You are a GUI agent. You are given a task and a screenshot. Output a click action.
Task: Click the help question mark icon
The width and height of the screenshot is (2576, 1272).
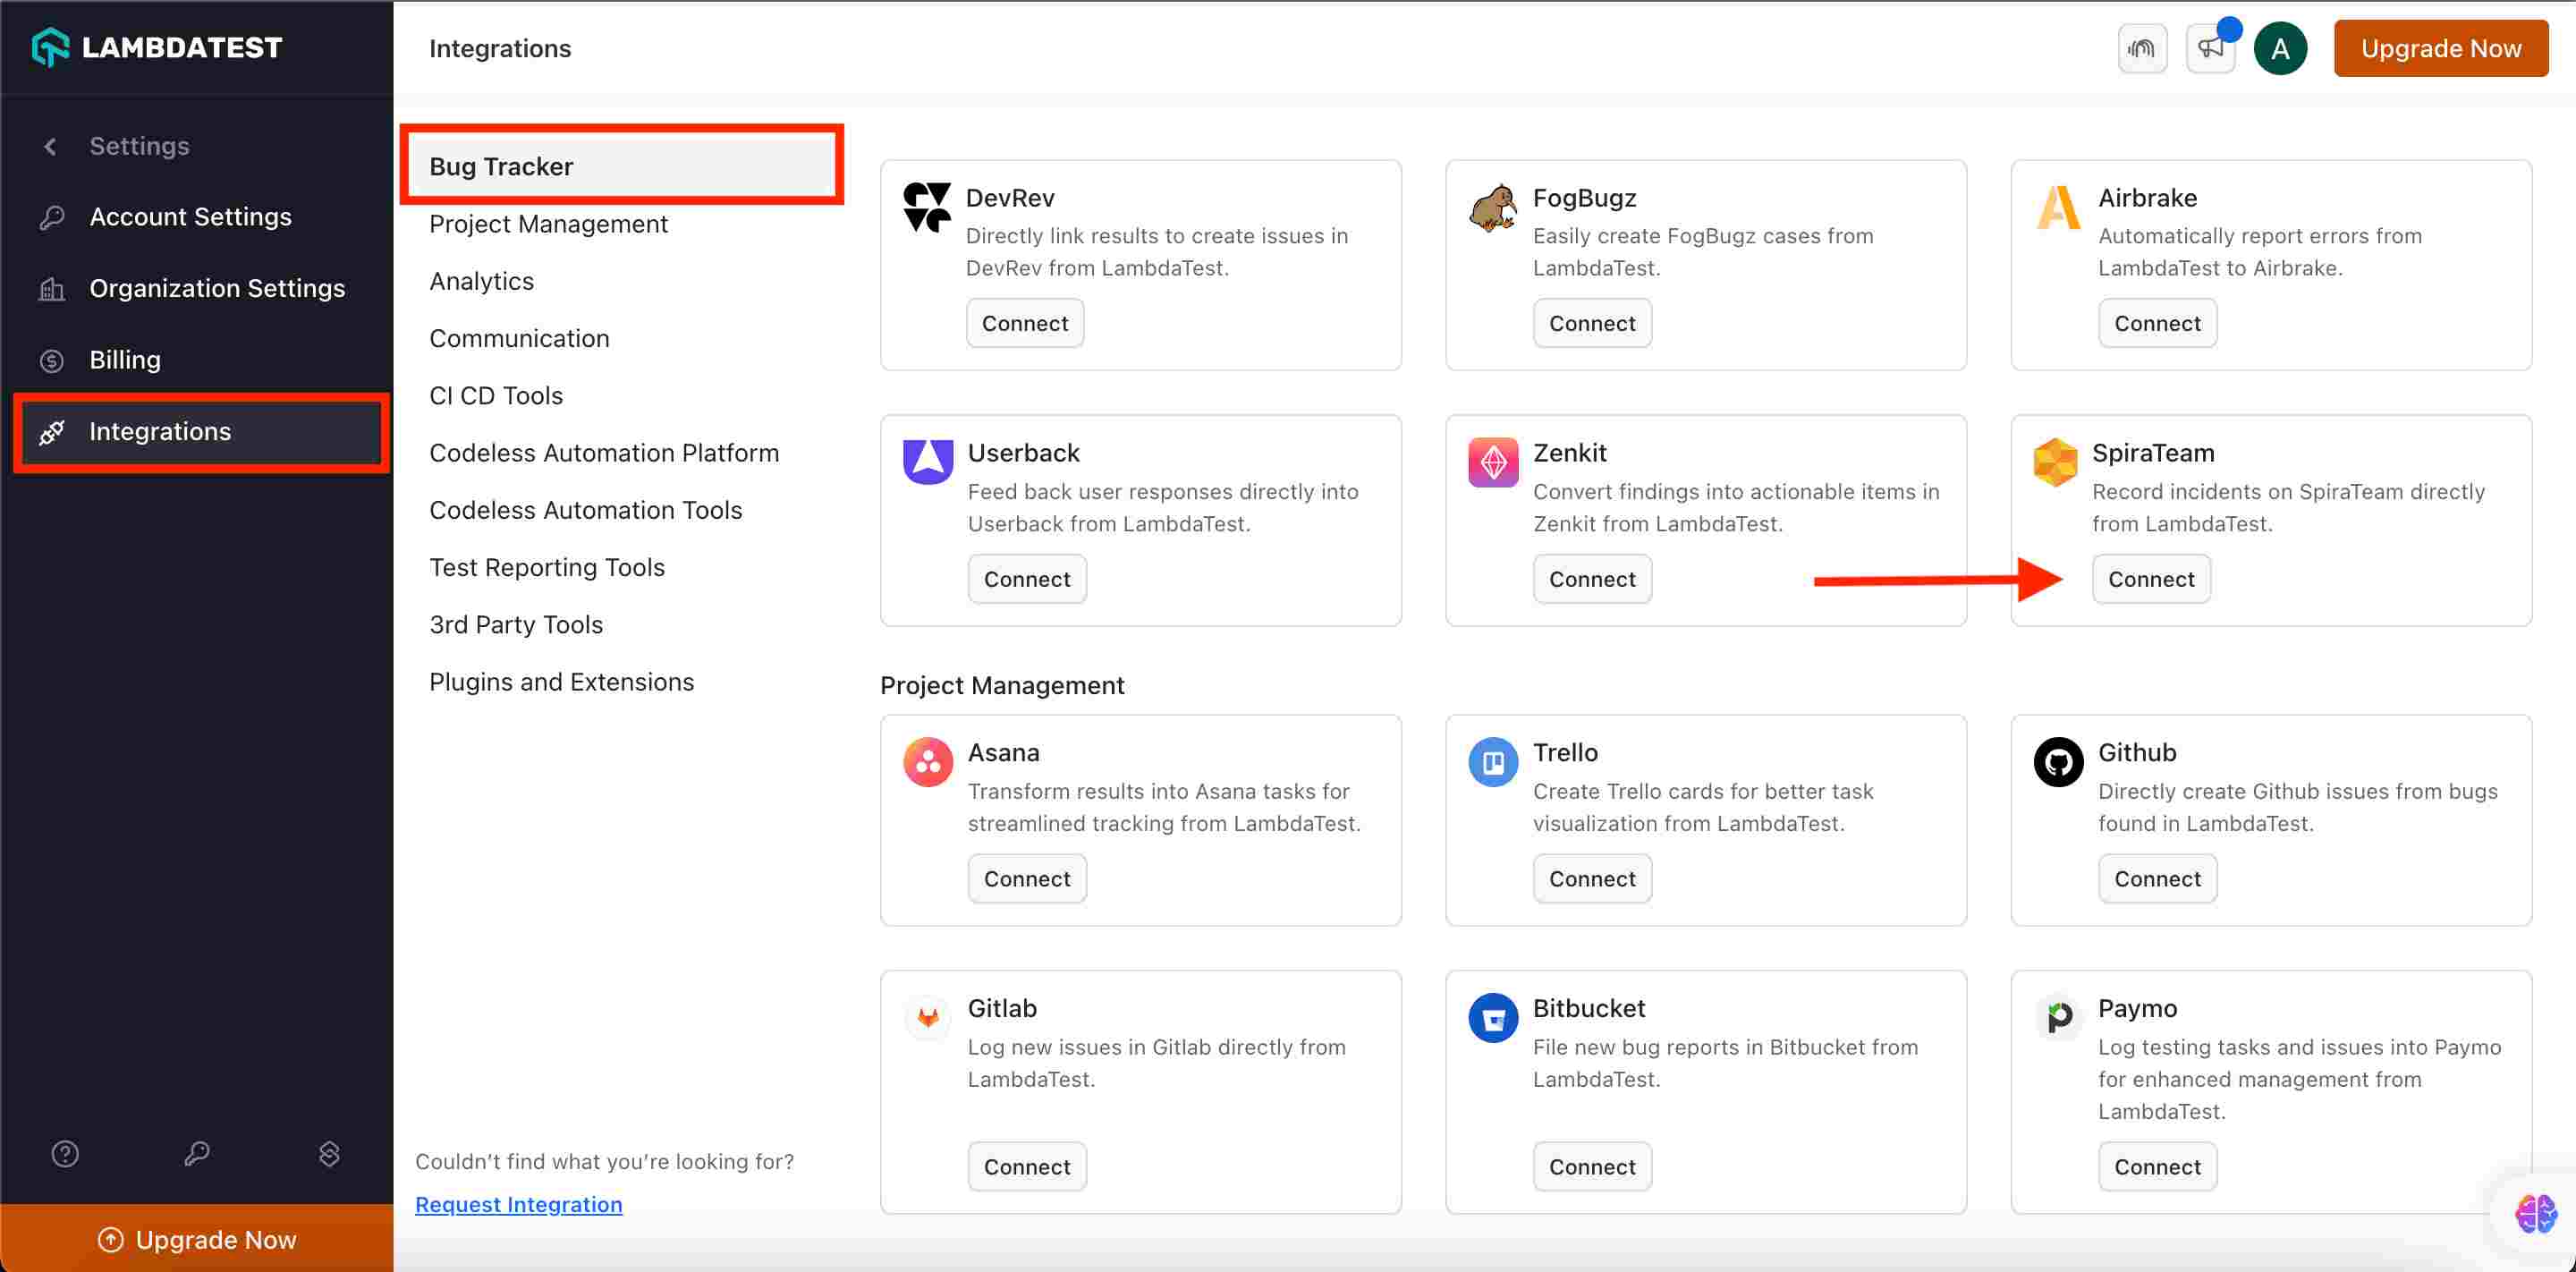point(65,1154)
